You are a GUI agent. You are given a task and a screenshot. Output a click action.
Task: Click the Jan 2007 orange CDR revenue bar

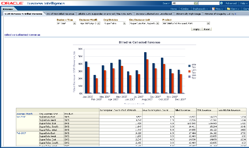pyautogui.click(x=88, y=80)
